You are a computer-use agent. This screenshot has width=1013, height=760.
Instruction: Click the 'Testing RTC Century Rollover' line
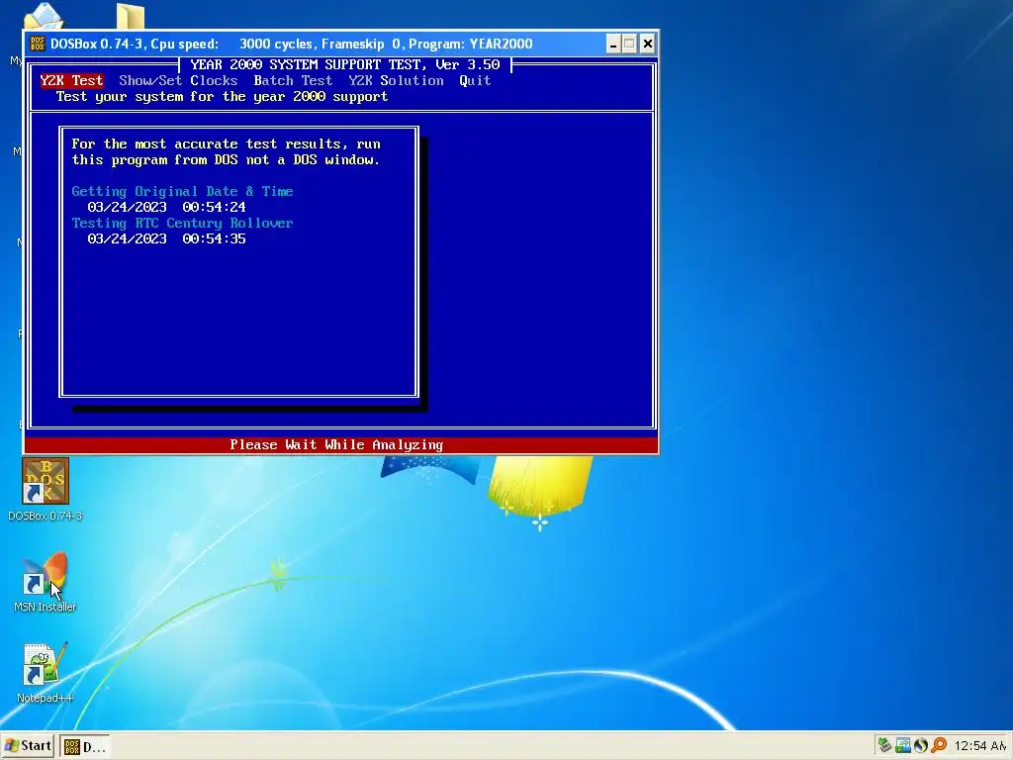182,223
